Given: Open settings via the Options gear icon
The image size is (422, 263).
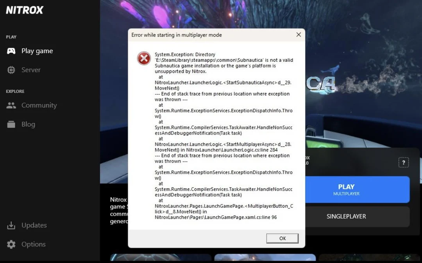Looking at the screenshot, I should [x=11, y=244].
